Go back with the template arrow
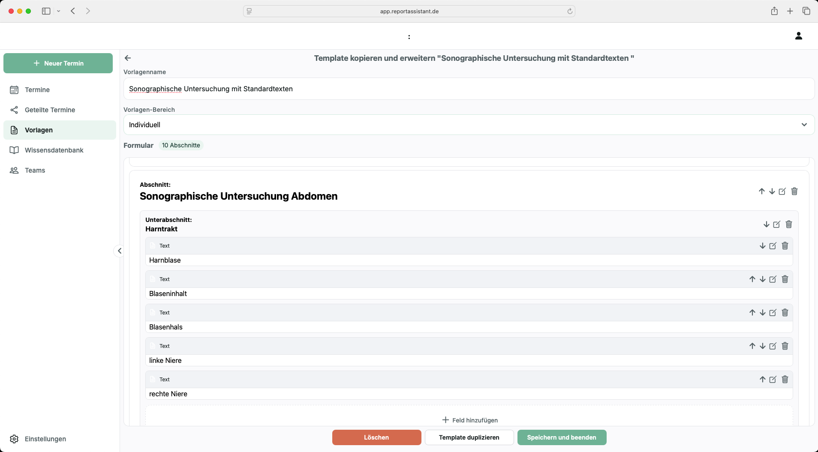 tap(128, 58)
